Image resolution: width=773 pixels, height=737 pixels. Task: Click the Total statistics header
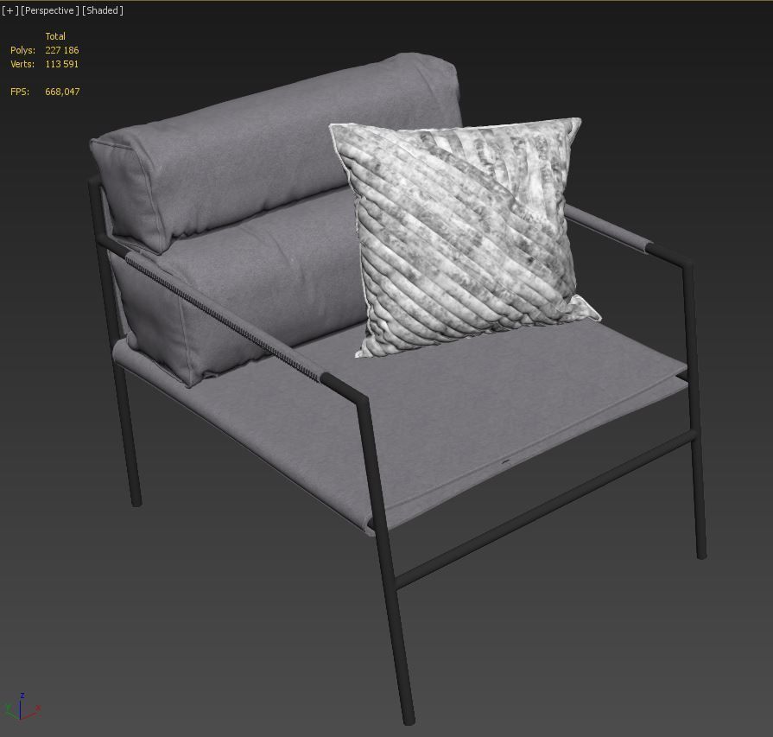tap(55, 36)
